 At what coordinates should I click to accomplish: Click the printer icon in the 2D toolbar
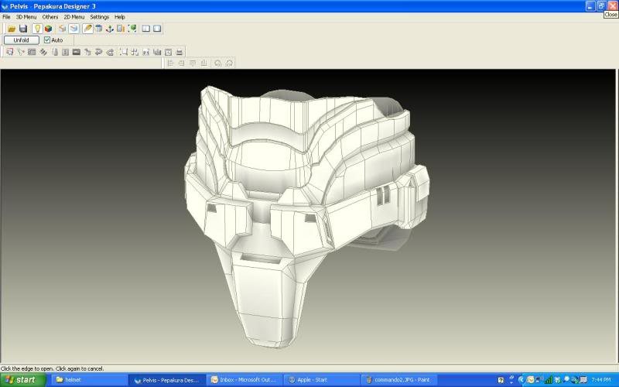tap(180, 52)
